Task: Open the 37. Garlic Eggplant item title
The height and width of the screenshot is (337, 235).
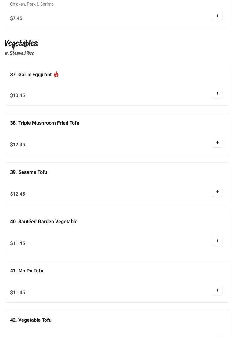Action: tap(31, 75)
